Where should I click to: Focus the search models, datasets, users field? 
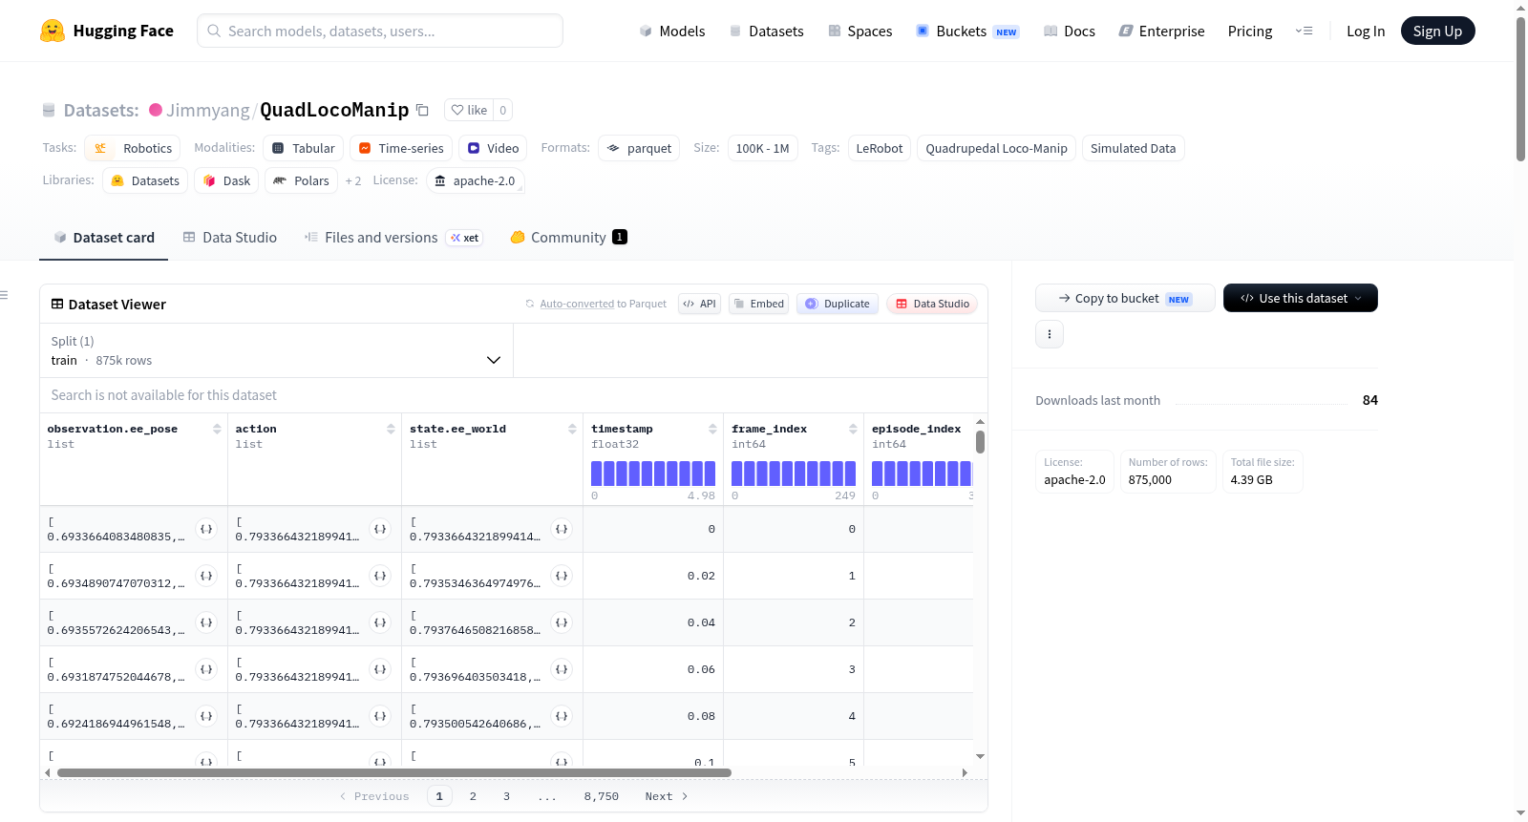pos(380,31)
